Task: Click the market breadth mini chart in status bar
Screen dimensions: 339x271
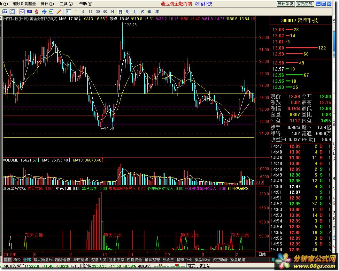Action: tap(169, 266)
